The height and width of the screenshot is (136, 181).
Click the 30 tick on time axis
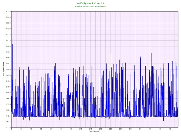pos(21,129)
